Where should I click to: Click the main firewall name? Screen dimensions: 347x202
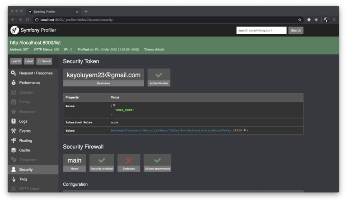pyautogui.click(x=75, y=160)
